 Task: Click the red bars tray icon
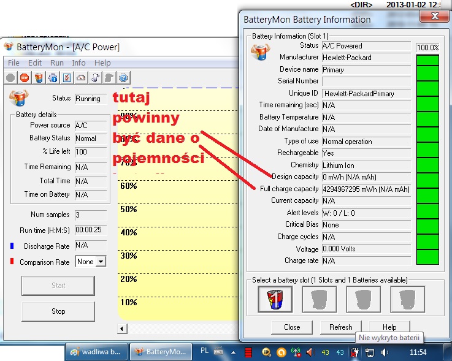point(248,352)
